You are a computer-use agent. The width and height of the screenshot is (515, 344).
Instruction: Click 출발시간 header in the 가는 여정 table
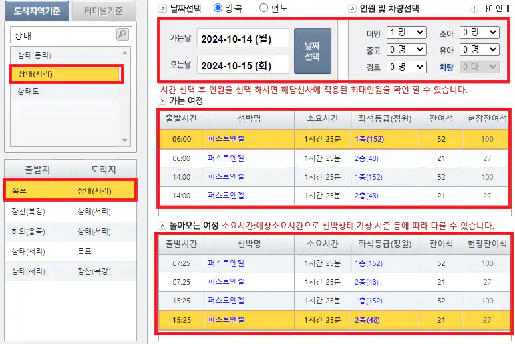[181, 118]
